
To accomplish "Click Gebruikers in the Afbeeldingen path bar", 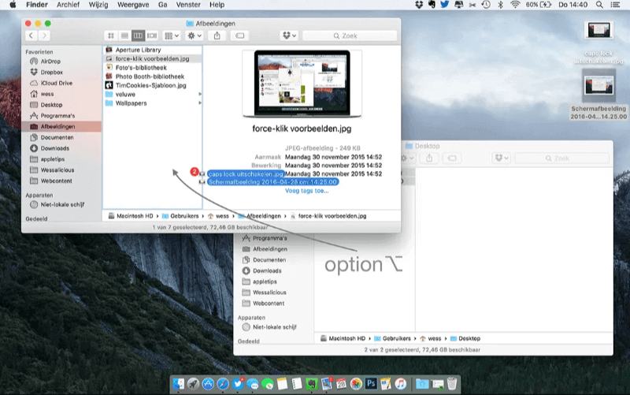I will pos(180,216).
